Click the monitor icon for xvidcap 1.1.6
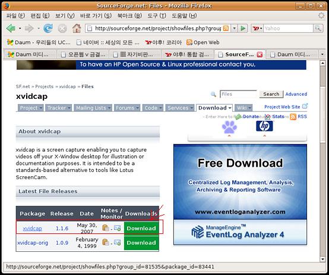Viewport: 329px width, 275px height. point(118,228)
